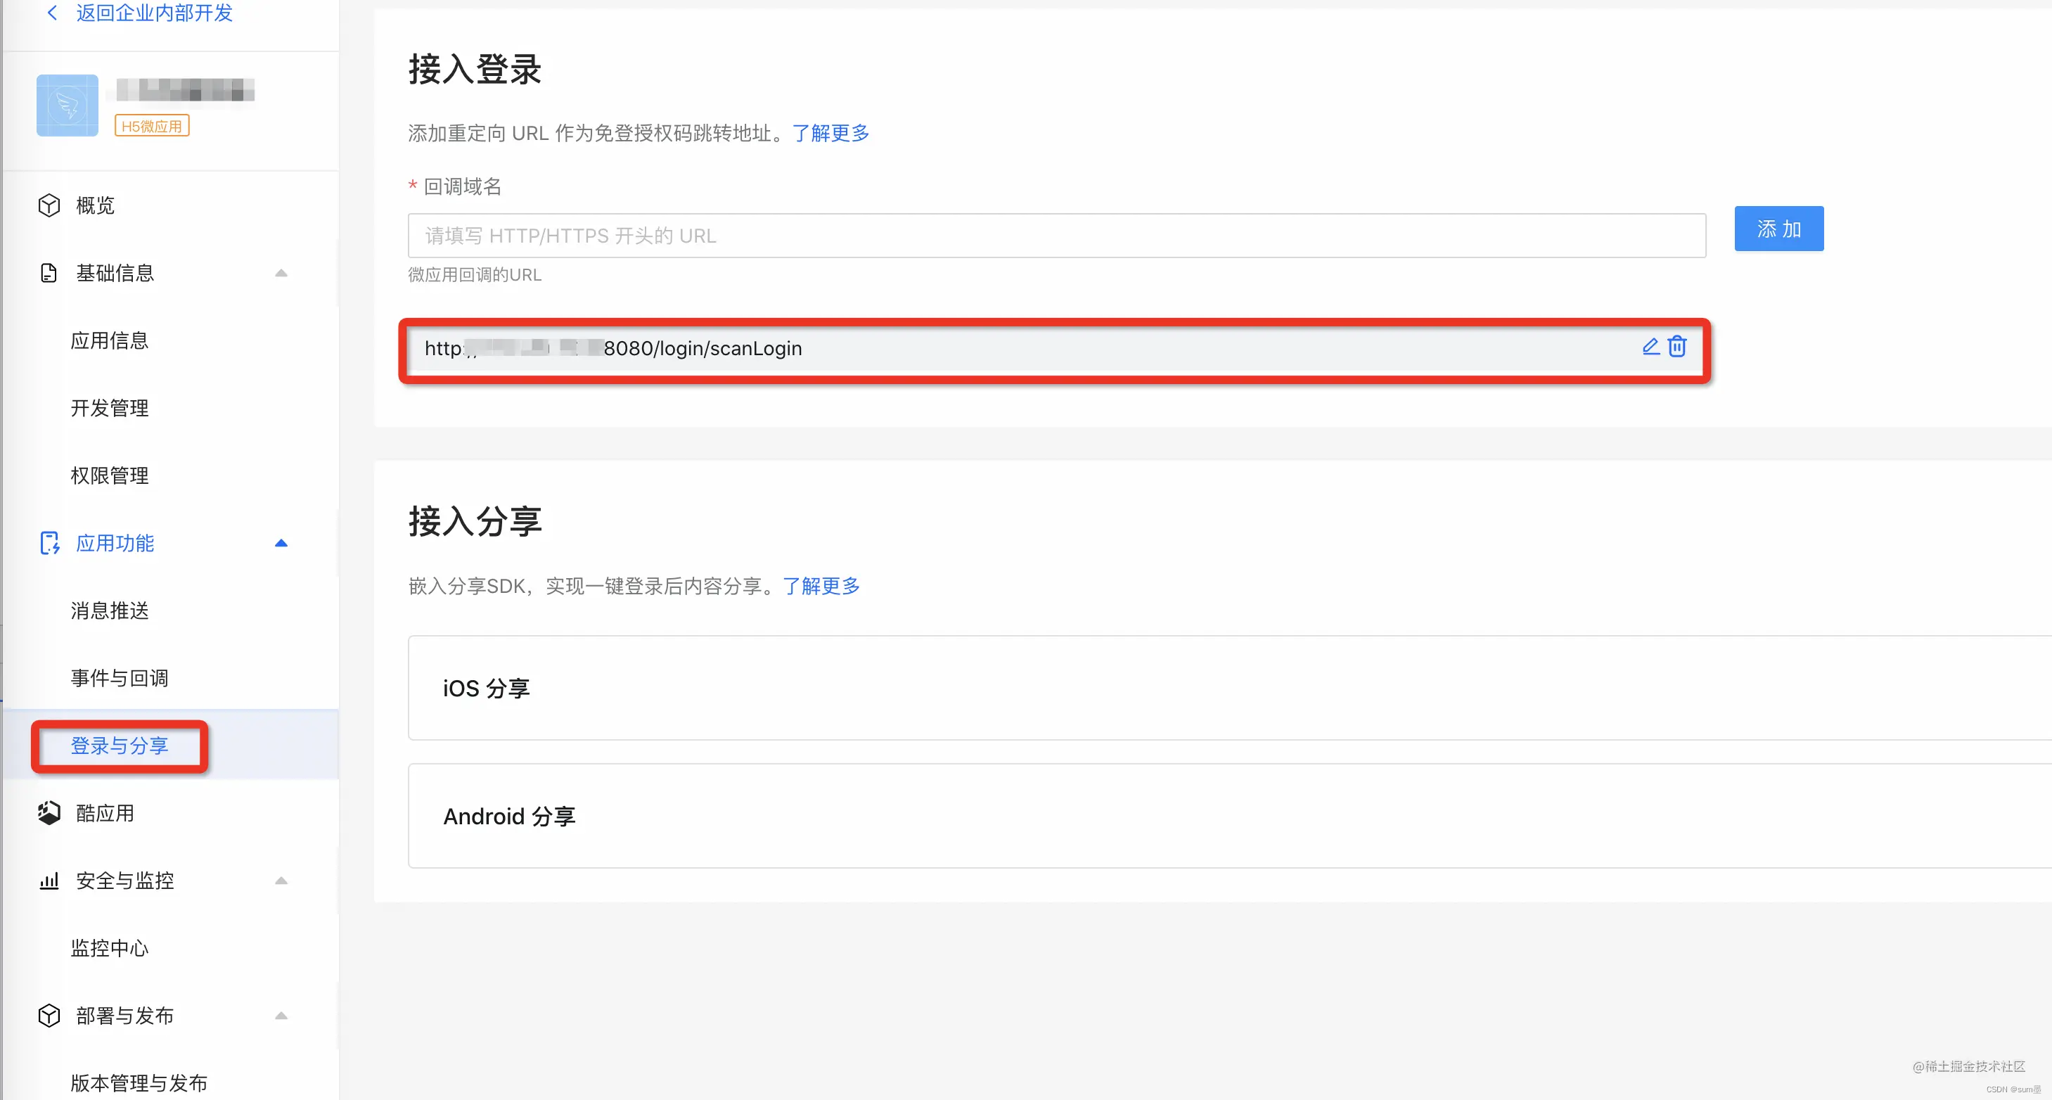Click the 添加 button
Image resolution: width=2052 pixels, height=1100 pixels.
pos(1778,229)
